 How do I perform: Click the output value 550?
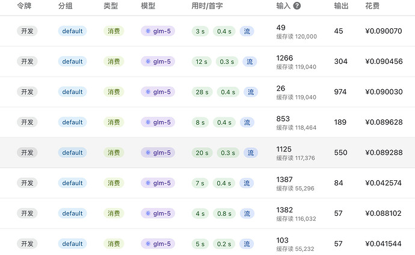[x=340, y=153]
